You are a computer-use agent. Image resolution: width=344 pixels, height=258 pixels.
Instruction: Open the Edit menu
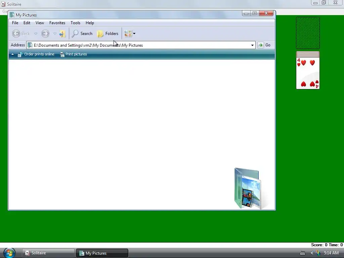click(27, 23)
